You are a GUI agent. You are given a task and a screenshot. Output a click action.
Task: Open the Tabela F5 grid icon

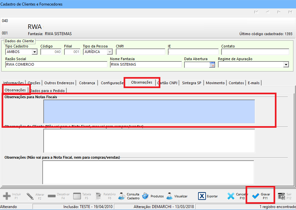(x=77, y=196)
